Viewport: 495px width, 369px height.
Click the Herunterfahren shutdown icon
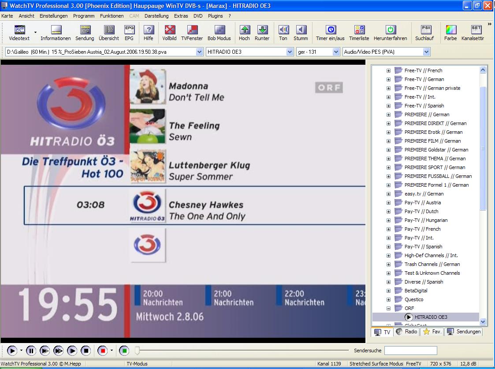coord(391,33)
